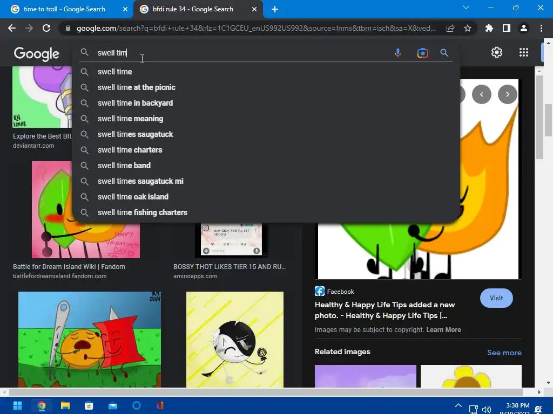Open 'See more' related images

tap(504, 353)
